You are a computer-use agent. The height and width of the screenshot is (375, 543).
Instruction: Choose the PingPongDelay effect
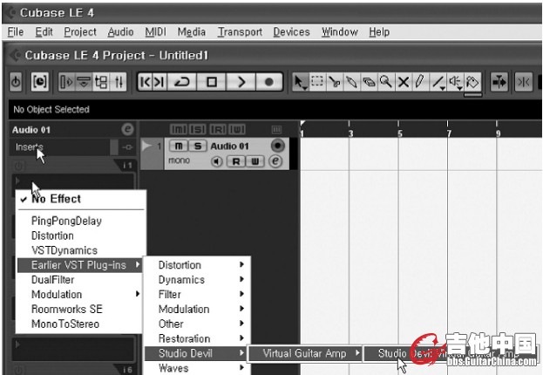point(80,221)
